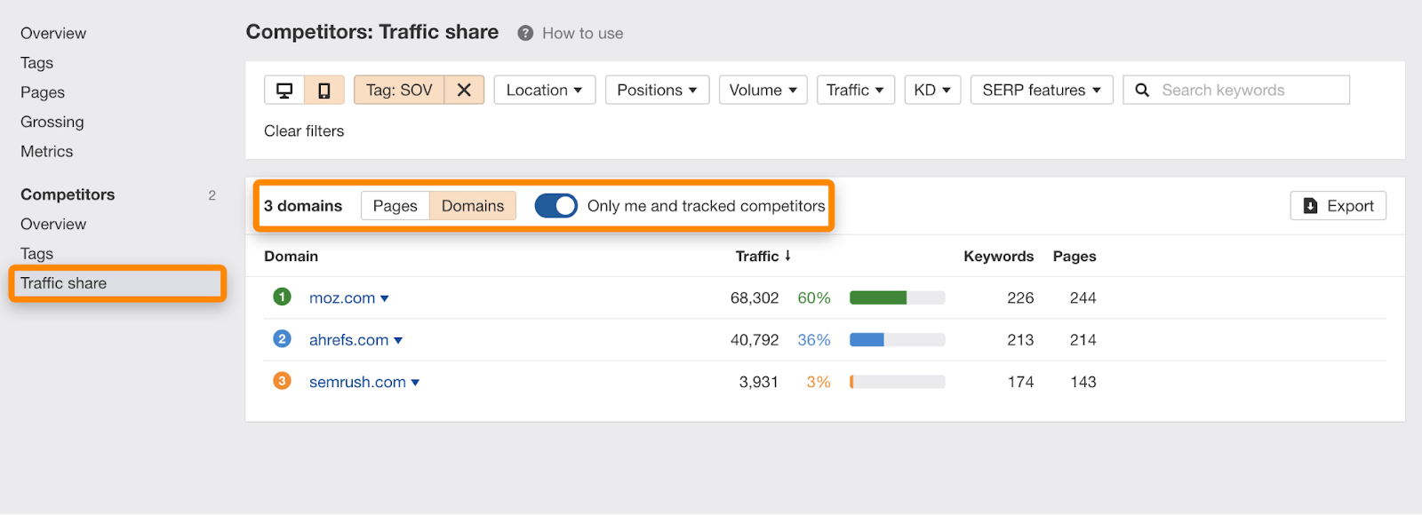Open the Positions filter dropdown
The width and height of the screenshot is (1422, 515).
pos(657,90)
